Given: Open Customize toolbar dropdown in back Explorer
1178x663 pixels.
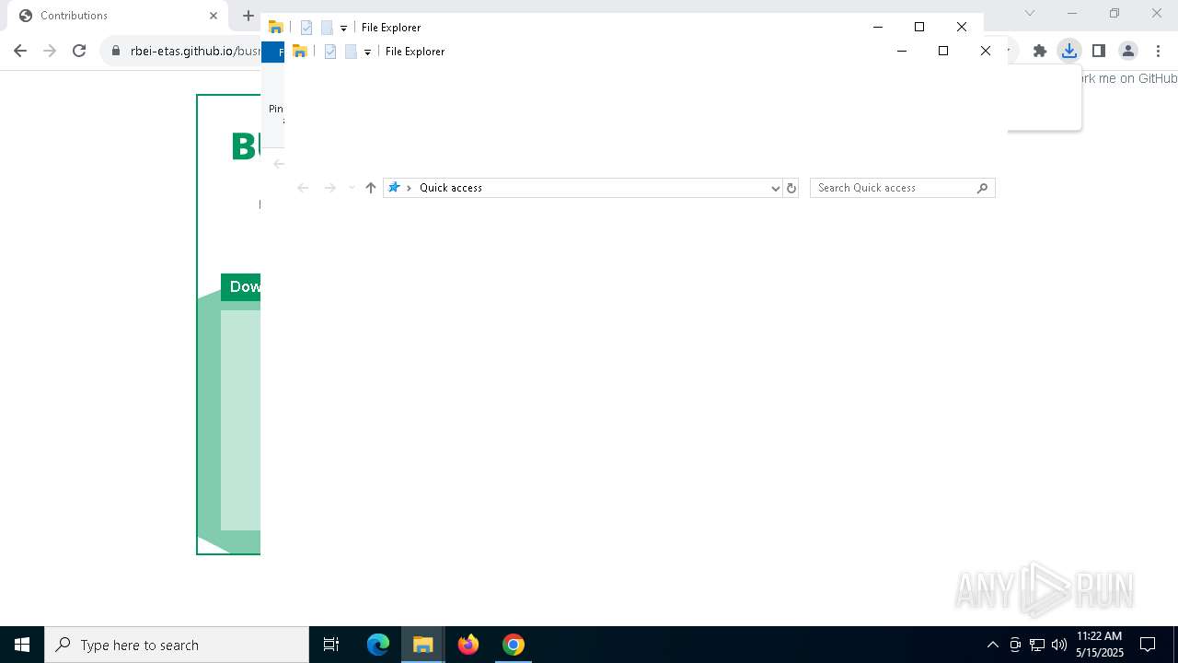Looking at the screenshot, I should [x=343, y=29].
